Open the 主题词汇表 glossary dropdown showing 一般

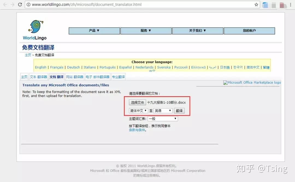(163, 119)
